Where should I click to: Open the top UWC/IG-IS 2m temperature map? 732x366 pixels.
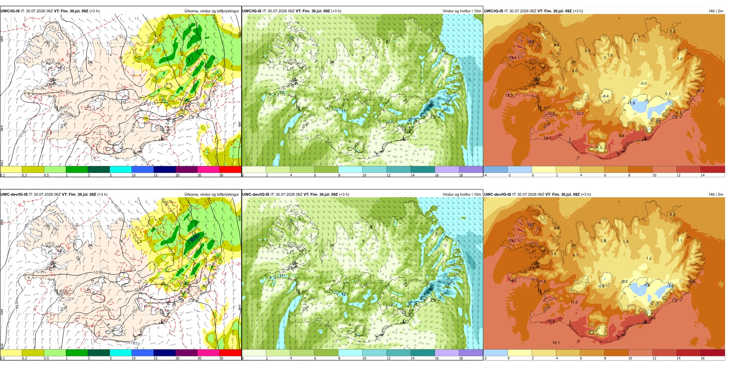604,90
